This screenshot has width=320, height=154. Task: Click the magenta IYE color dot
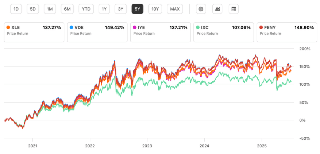click(135, 28)
